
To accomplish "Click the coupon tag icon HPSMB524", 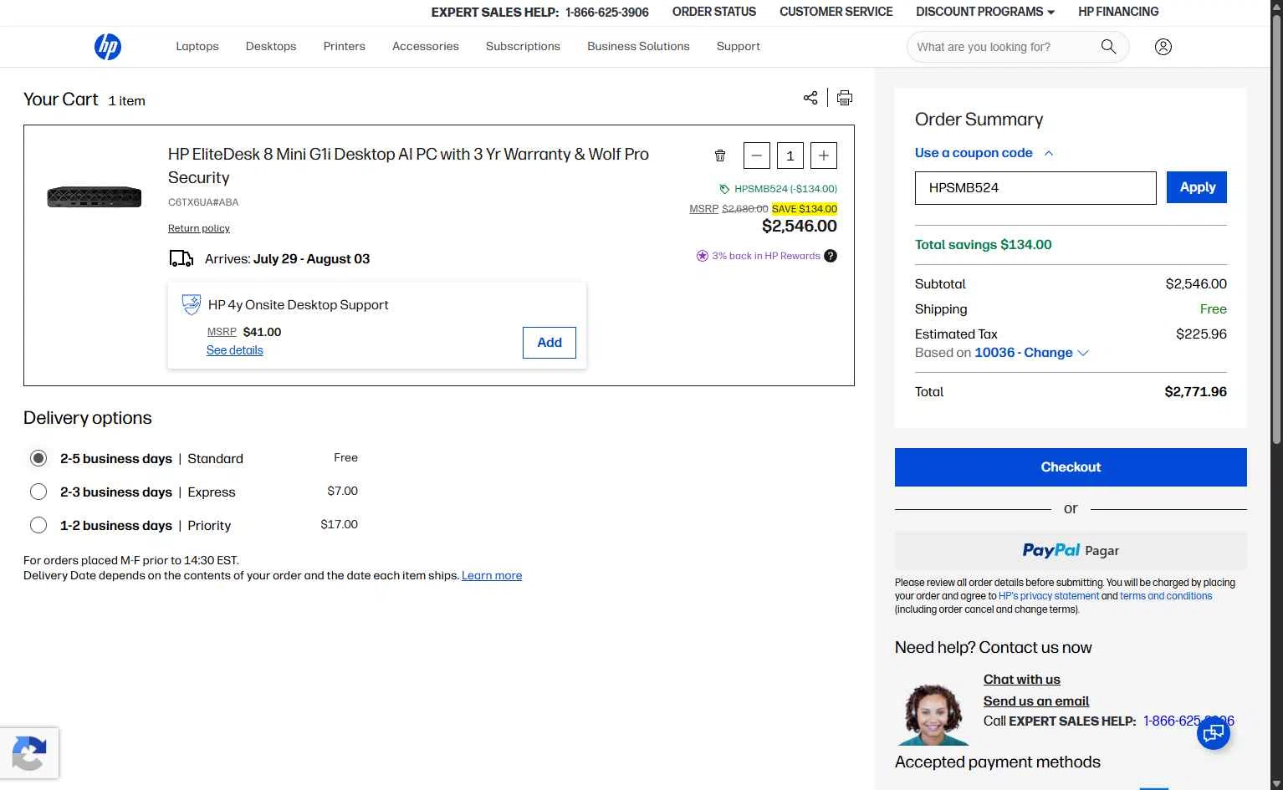I will 724,189.
